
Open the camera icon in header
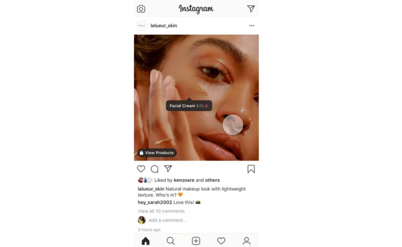(141, 9)
